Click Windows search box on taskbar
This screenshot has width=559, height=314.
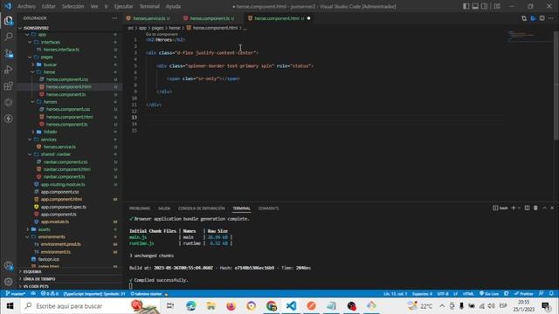[x=90, y=306]
